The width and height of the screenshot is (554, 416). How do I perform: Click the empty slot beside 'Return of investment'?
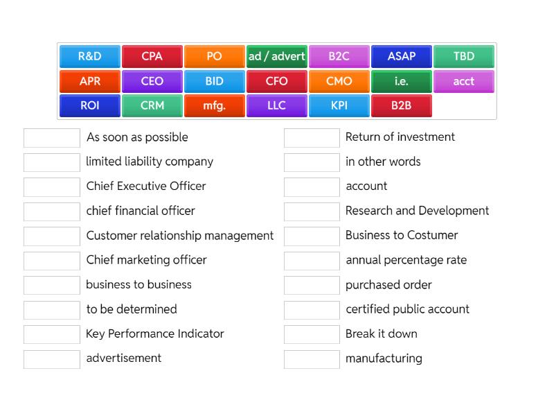(312, 137)
